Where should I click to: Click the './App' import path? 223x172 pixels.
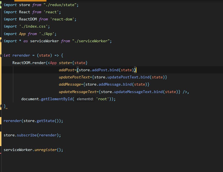coord(47,34)
